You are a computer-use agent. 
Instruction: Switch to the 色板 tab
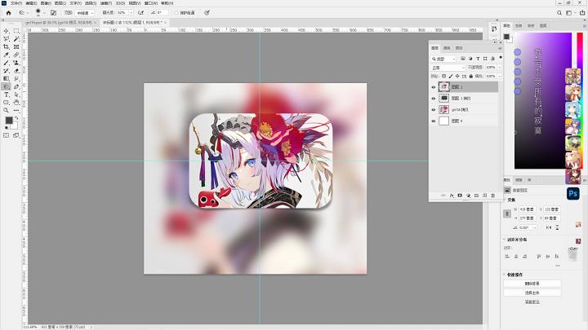pos(519,26)
